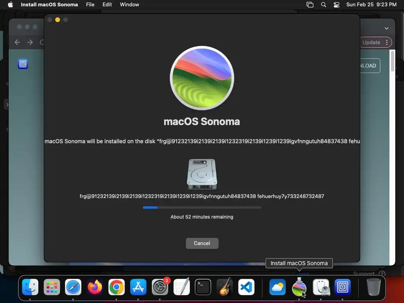Click the macOS Sonoma heading text
Screen dimensions: 404x303
(x=202, y=122)
